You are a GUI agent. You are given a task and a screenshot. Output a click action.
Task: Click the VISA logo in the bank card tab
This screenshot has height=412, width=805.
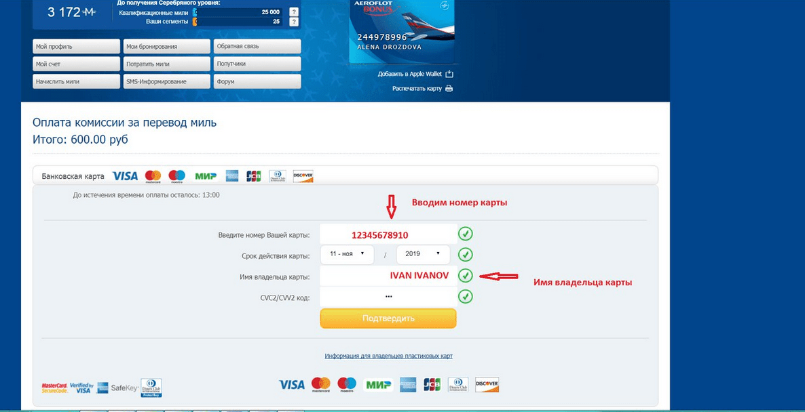(125, 176)
